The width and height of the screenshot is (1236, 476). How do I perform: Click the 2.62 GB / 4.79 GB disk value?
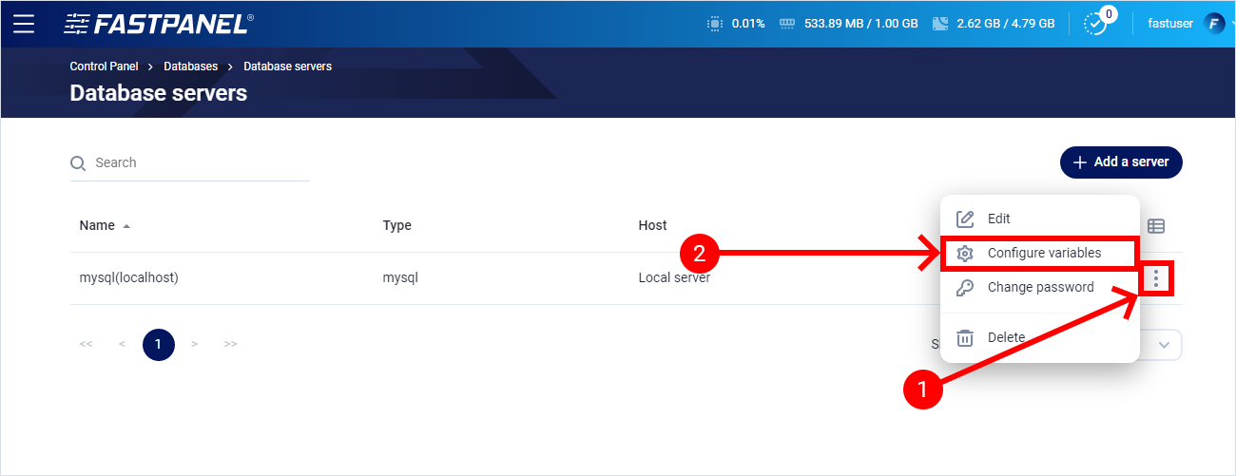coord(1006,24)
